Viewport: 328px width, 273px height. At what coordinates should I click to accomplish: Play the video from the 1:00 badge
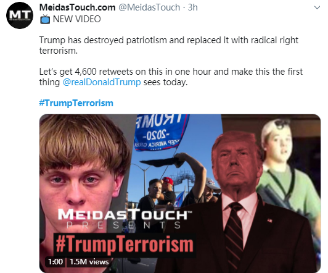pos(55,262)
